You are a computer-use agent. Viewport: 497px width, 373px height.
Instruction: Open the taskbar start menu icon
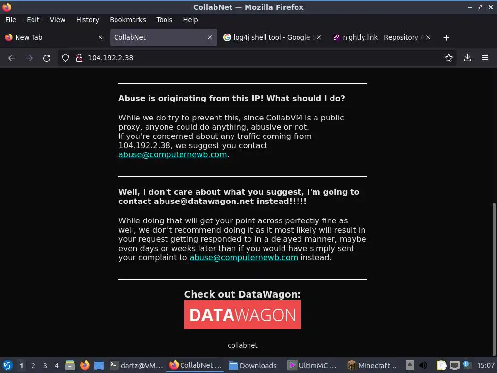tap(8, 365)
